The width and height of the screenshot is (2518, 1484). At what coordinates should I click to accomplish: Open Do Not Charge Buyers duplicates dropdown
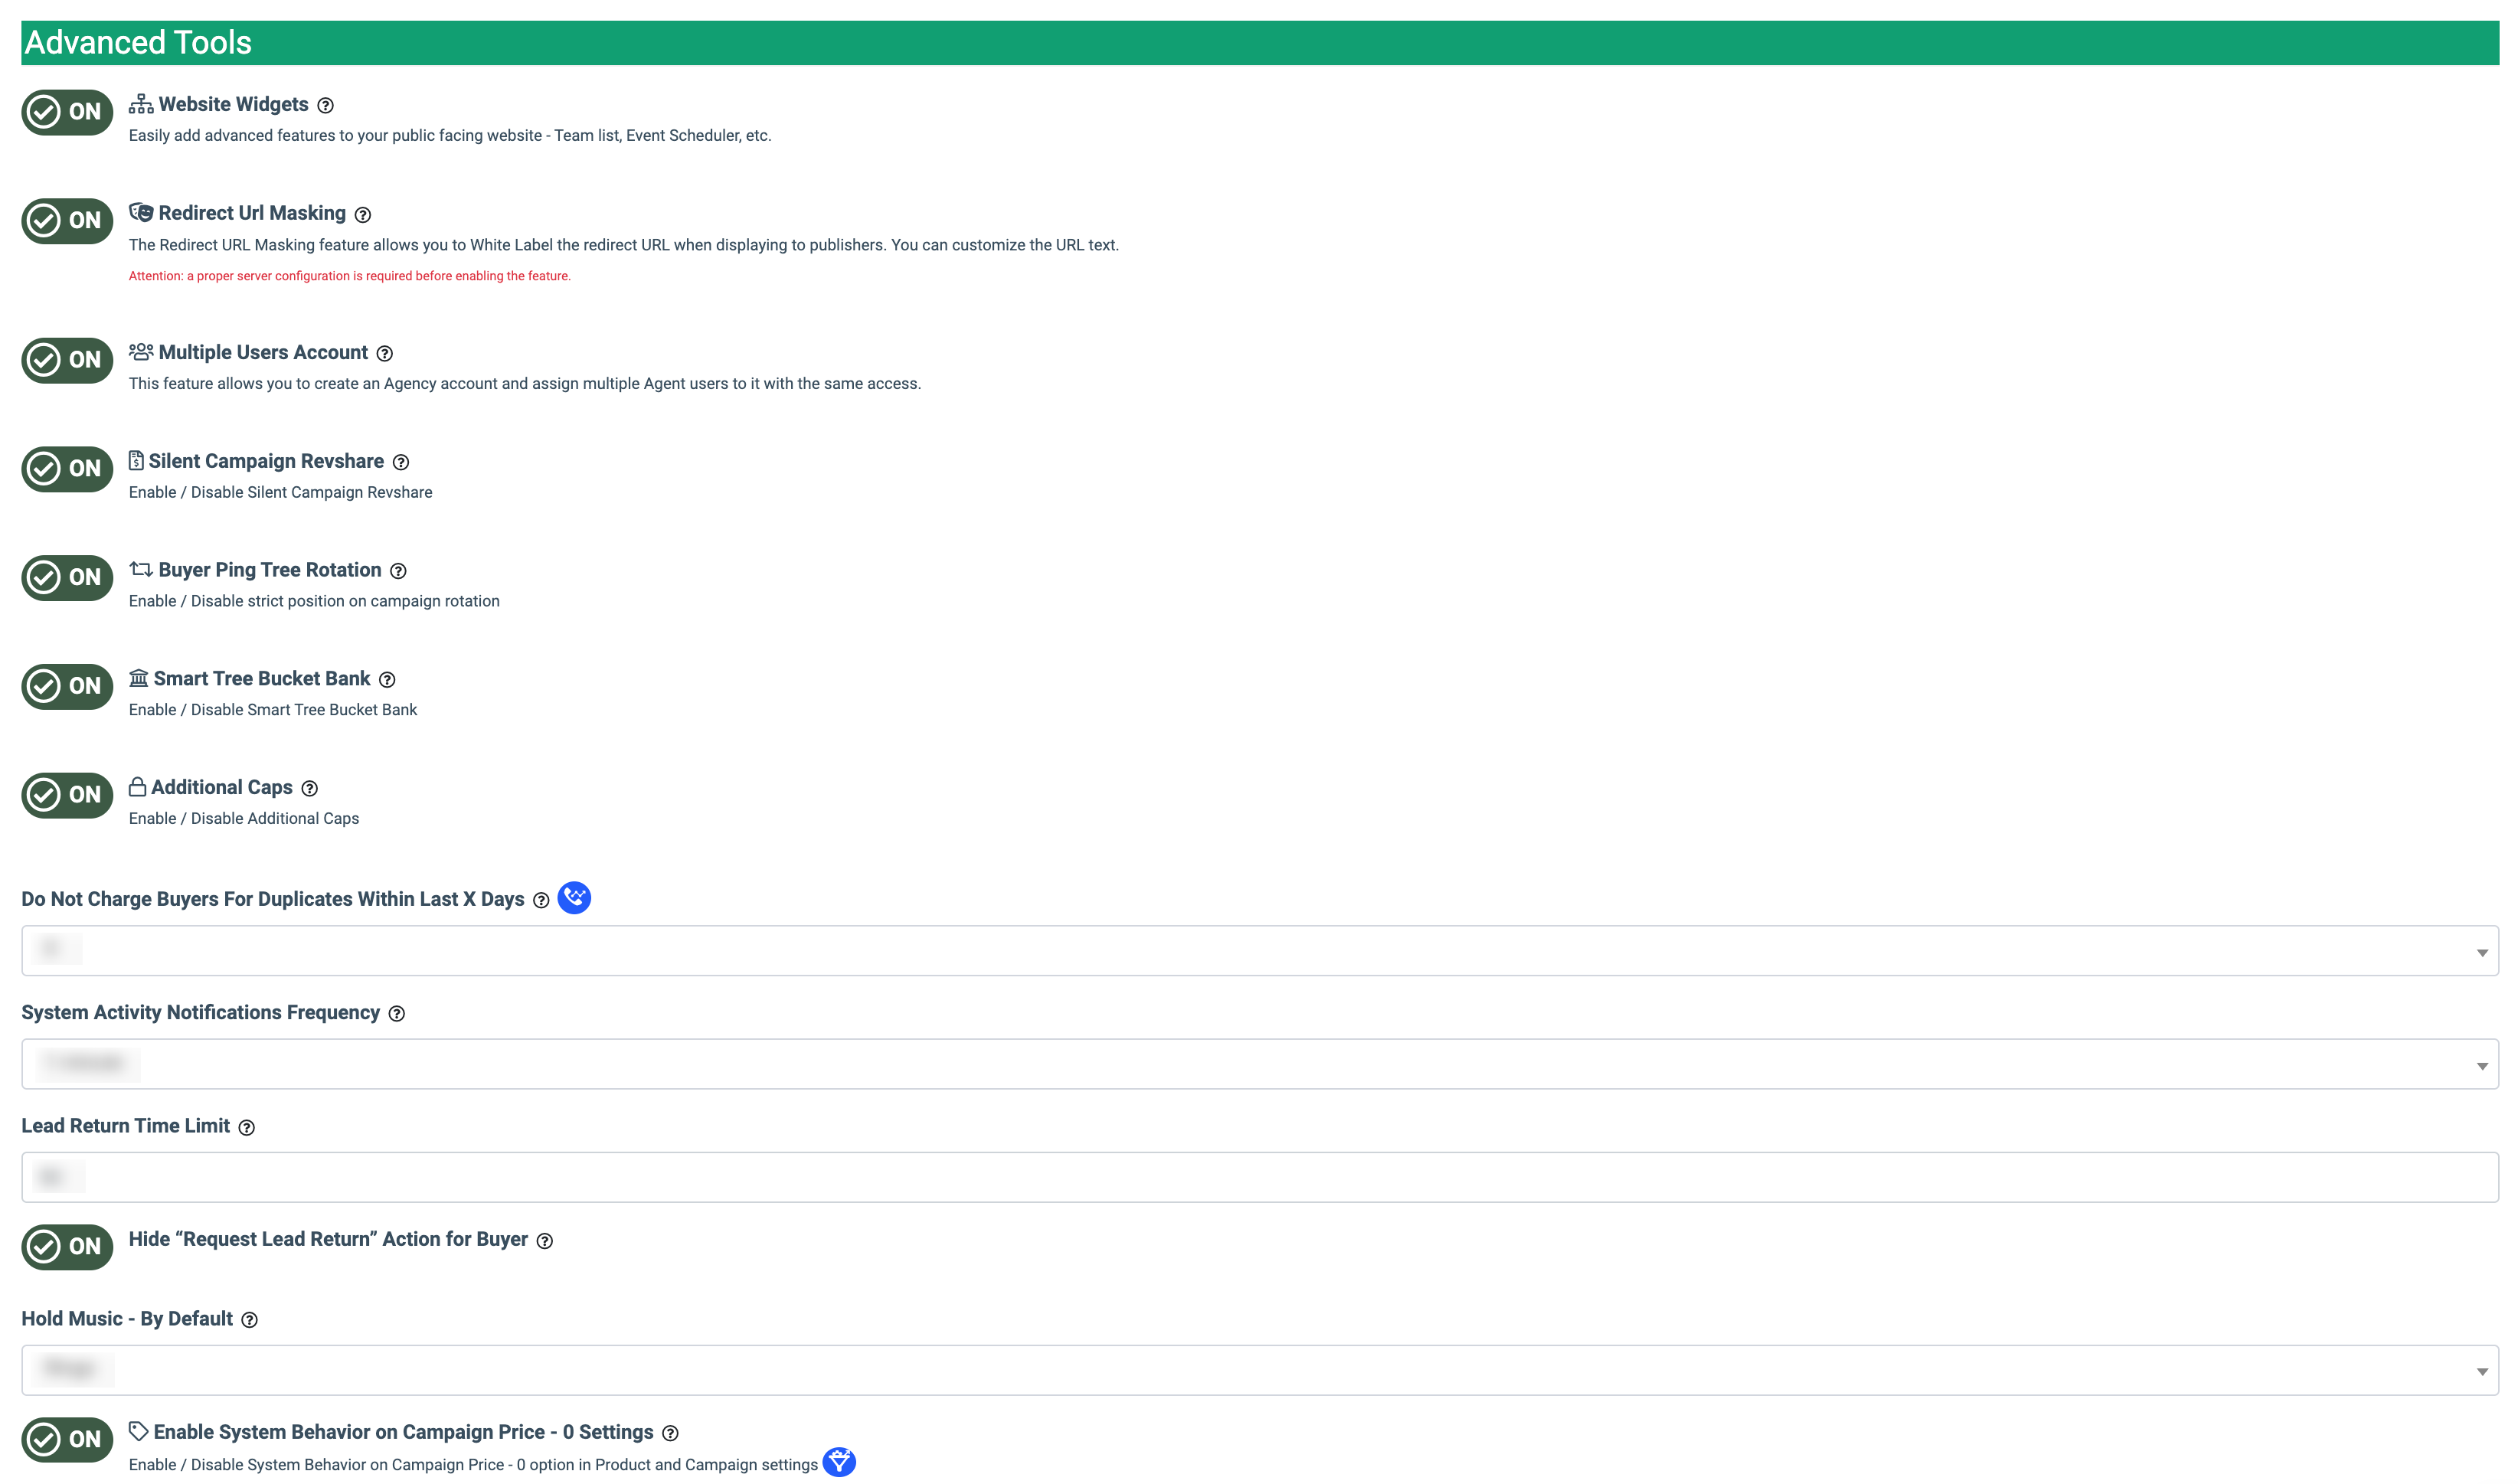click(1259, 951)
